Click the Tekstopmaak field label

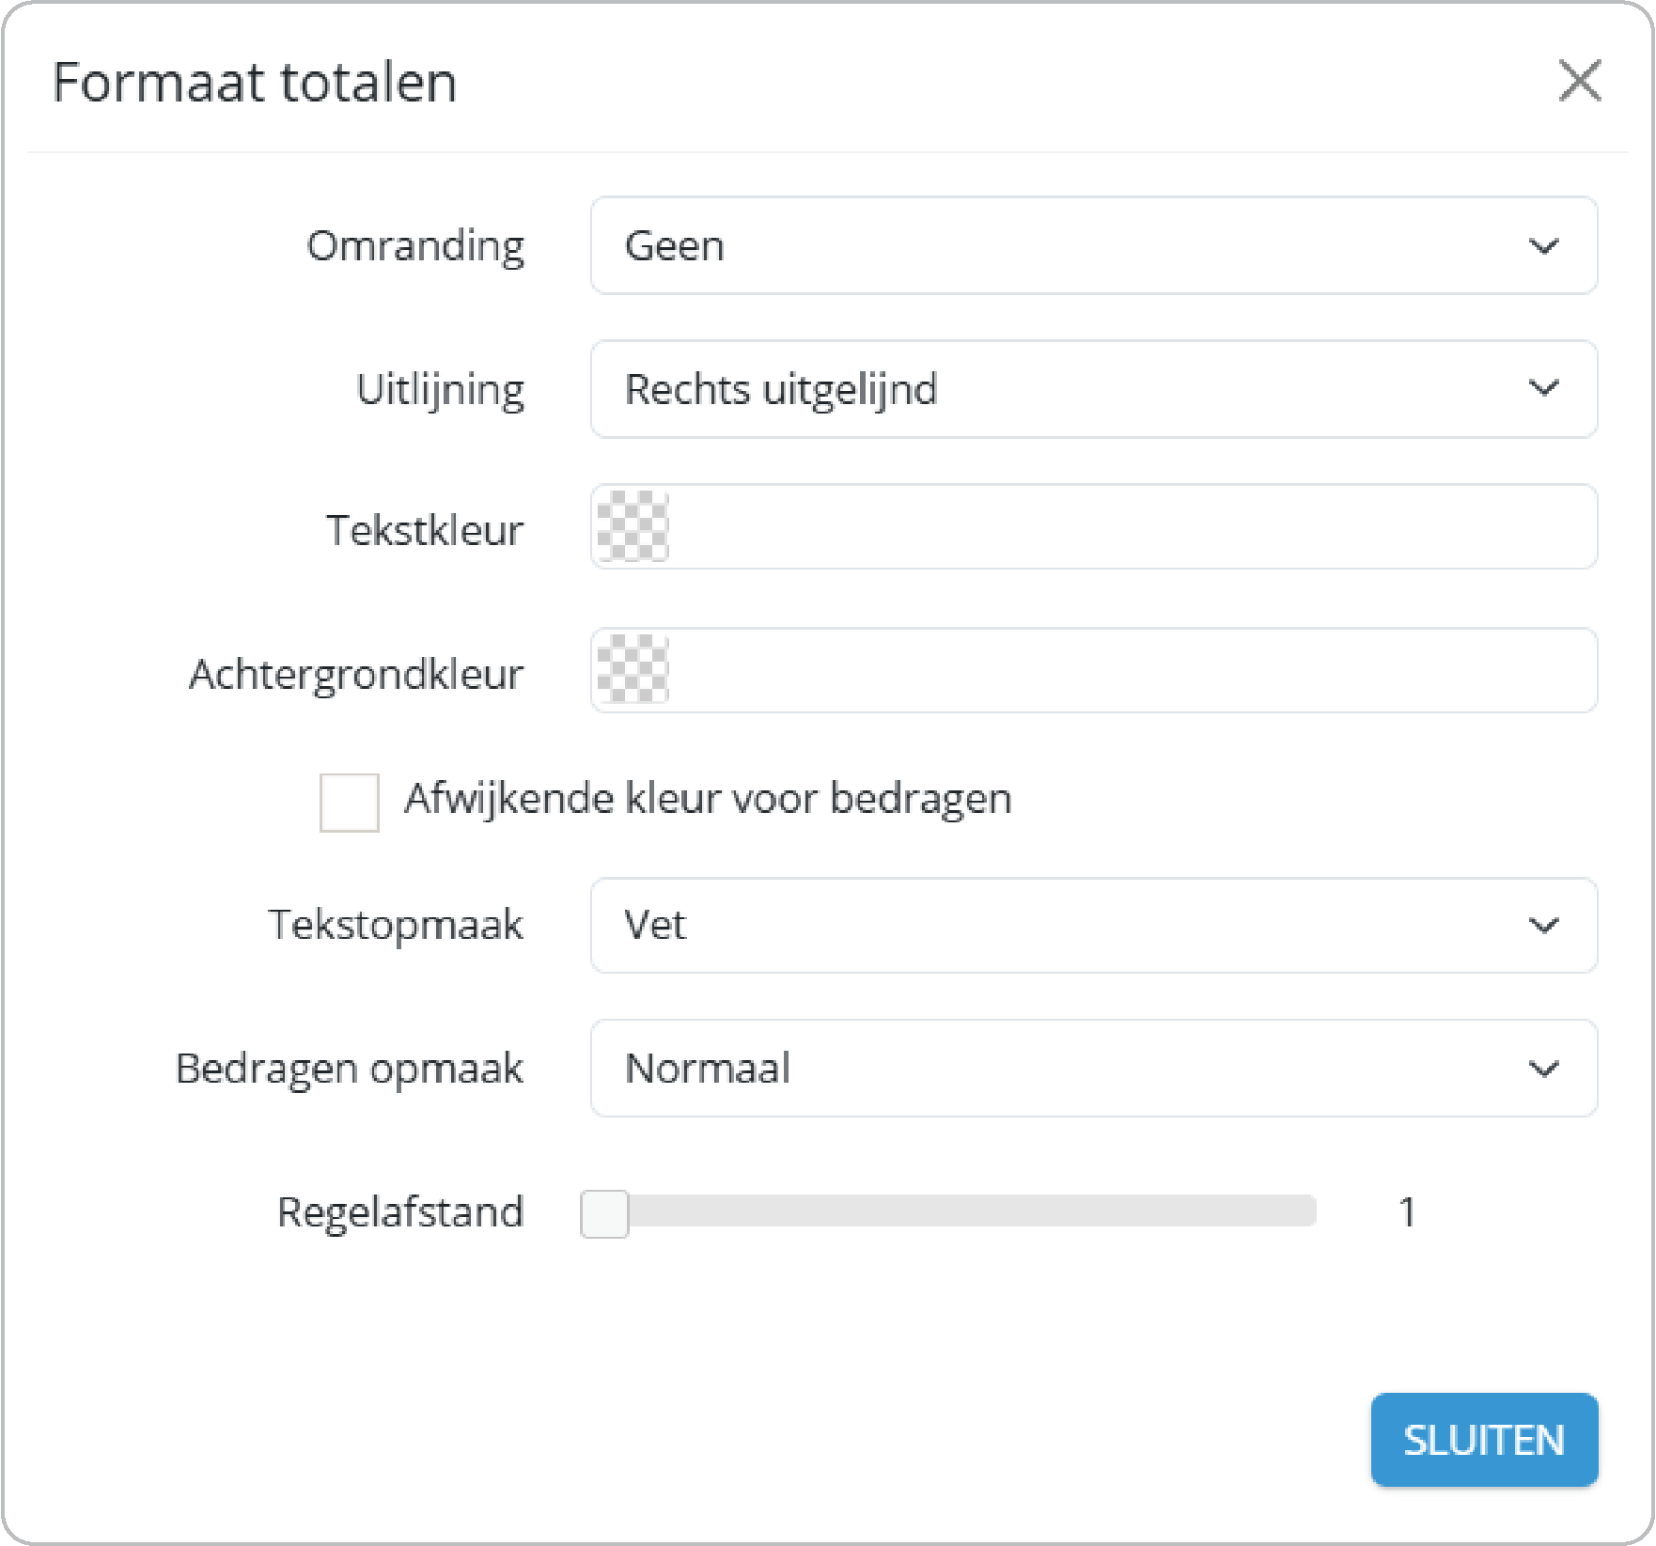[396, 925]
